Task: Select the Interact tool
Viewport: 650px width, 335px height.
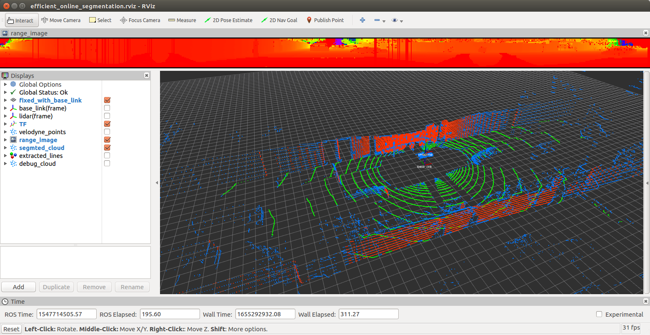Action: coord(22,20)
